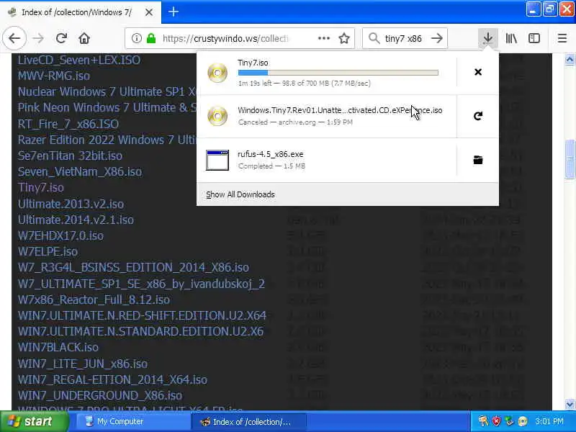Click the Tiny7.iso download progress bar
The width and height of the screenshot is (576, 432).
coord(338,73)
